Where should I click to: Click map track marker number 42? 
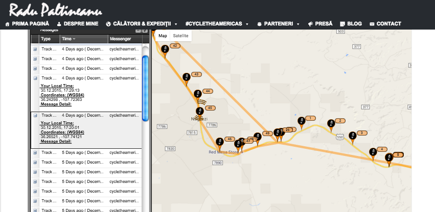pos(165,50)
